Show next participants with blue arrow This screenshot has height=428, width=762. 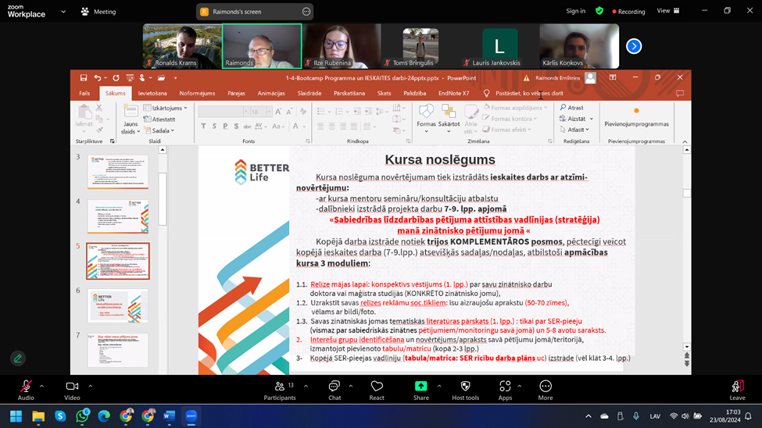pyautogui.click(x=634, y=46)
